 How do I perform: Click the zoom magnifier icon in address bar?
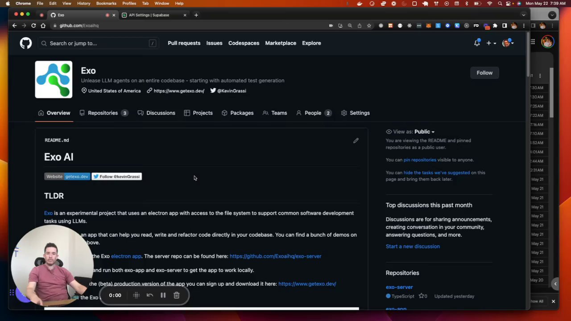[350, 25]
